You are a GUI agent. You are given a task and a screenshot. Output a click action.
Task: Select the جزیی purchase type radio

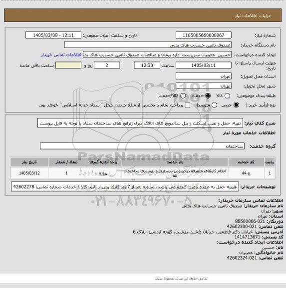tap(236, 105)
